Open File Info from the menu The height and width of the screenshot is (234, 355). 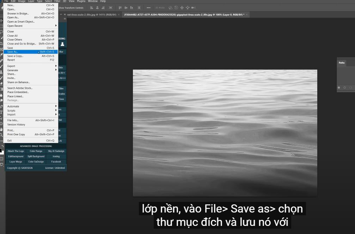[31, 121]
